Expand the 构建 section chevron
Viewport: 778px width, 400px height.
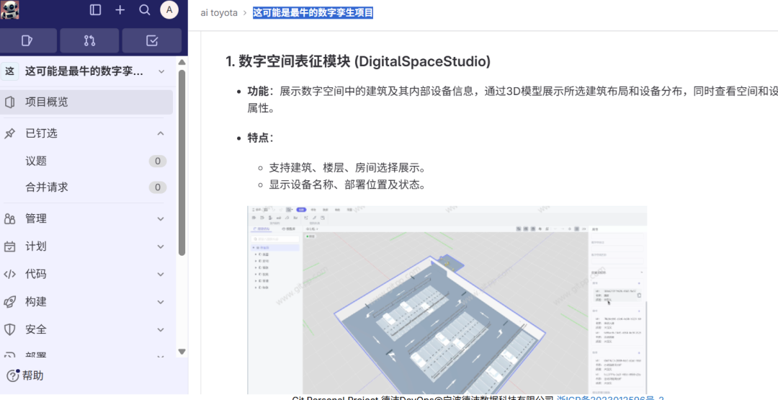coord(161,302)
